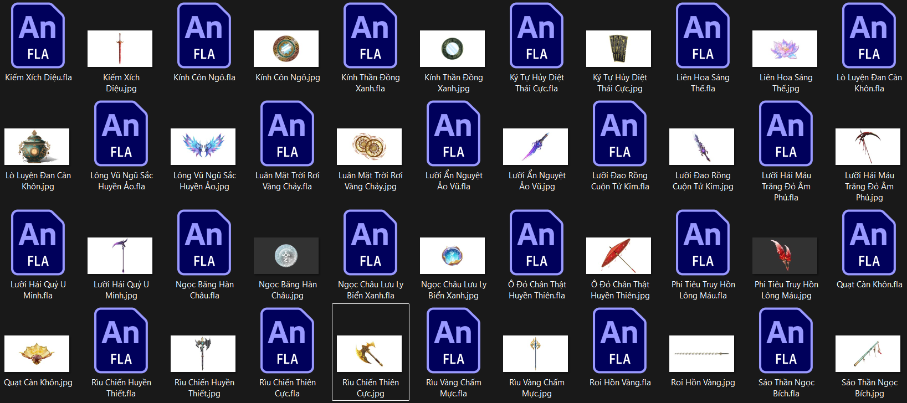Click Sáo Thần Ngọc Bích.fla file icon
Screen dimensions: 907x403
click(x=786, y=341)
